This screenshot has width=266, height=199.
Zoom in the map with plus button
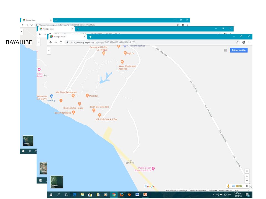pyautogui.click(x=247, y=176)
